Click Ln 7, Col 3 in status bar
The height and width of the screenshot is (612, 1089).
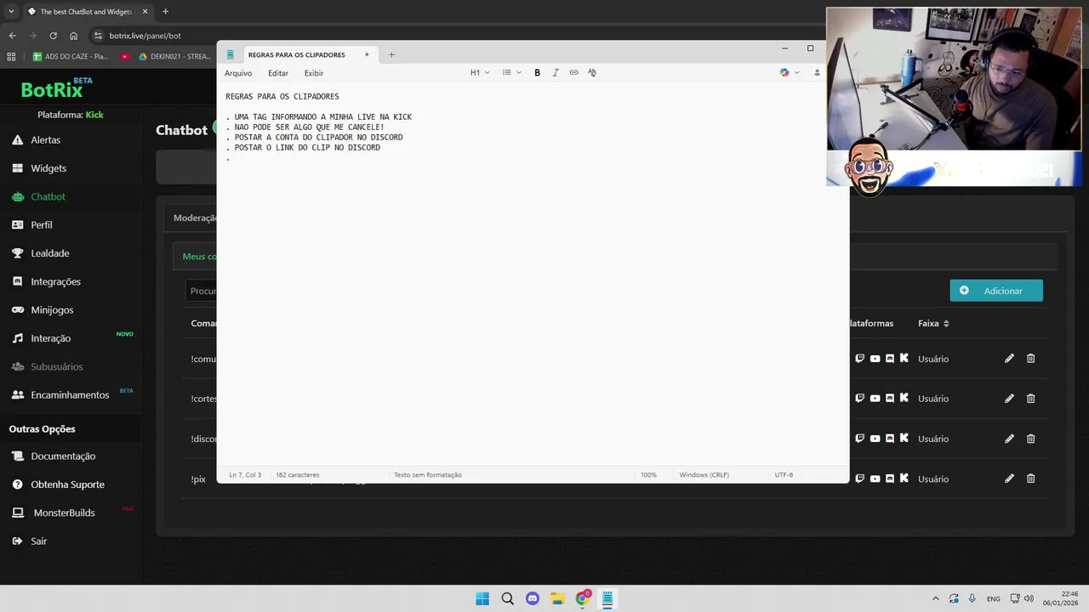(x=245, y=475)
